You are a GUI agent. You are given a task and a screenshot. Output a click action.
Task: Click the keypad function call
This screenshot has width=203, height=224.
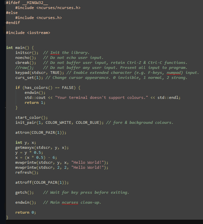point(23,73)
